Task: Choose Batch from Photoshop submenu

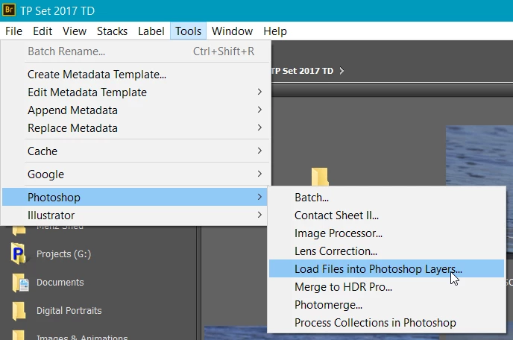Action: (386, 198)
